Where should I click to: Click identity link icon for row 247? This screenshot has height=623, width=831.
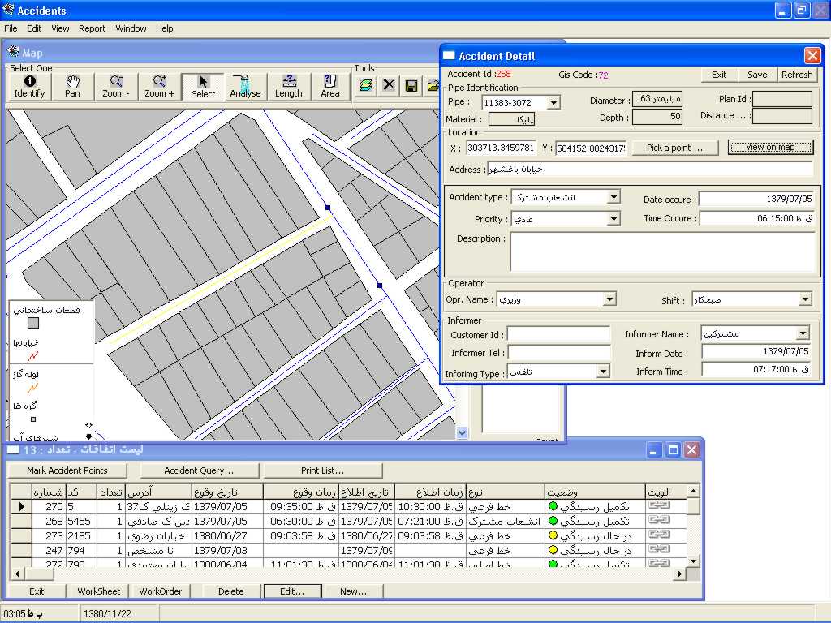tap(659, 549)
